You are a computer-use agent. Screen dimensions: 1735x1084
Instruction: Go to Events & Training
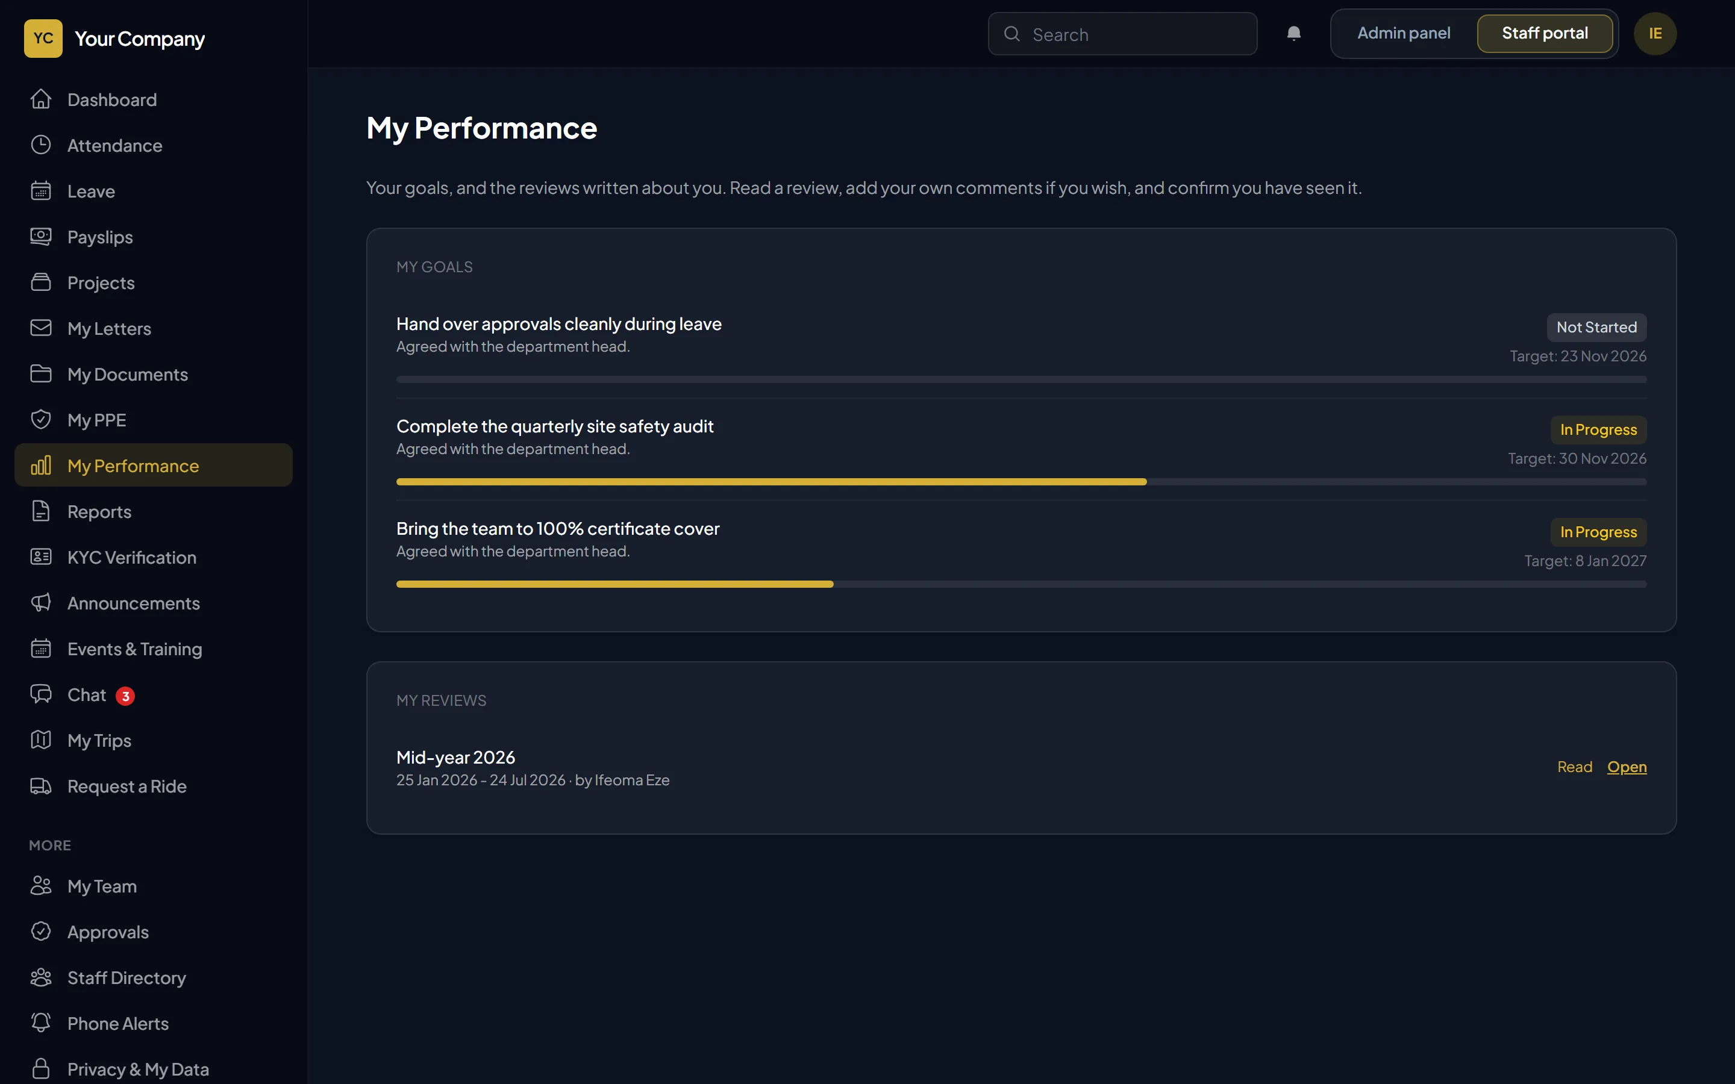[x=154, y=649]
